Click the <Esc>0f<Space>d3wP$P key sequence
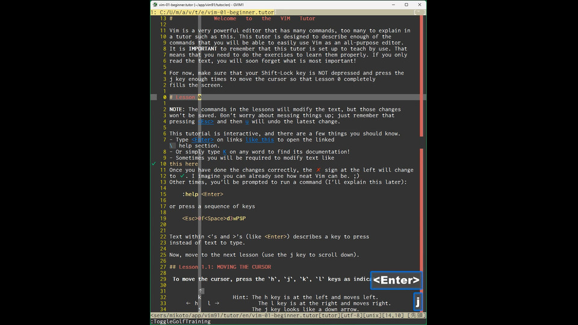Screen dimensions: 578x325 [214, 218]
